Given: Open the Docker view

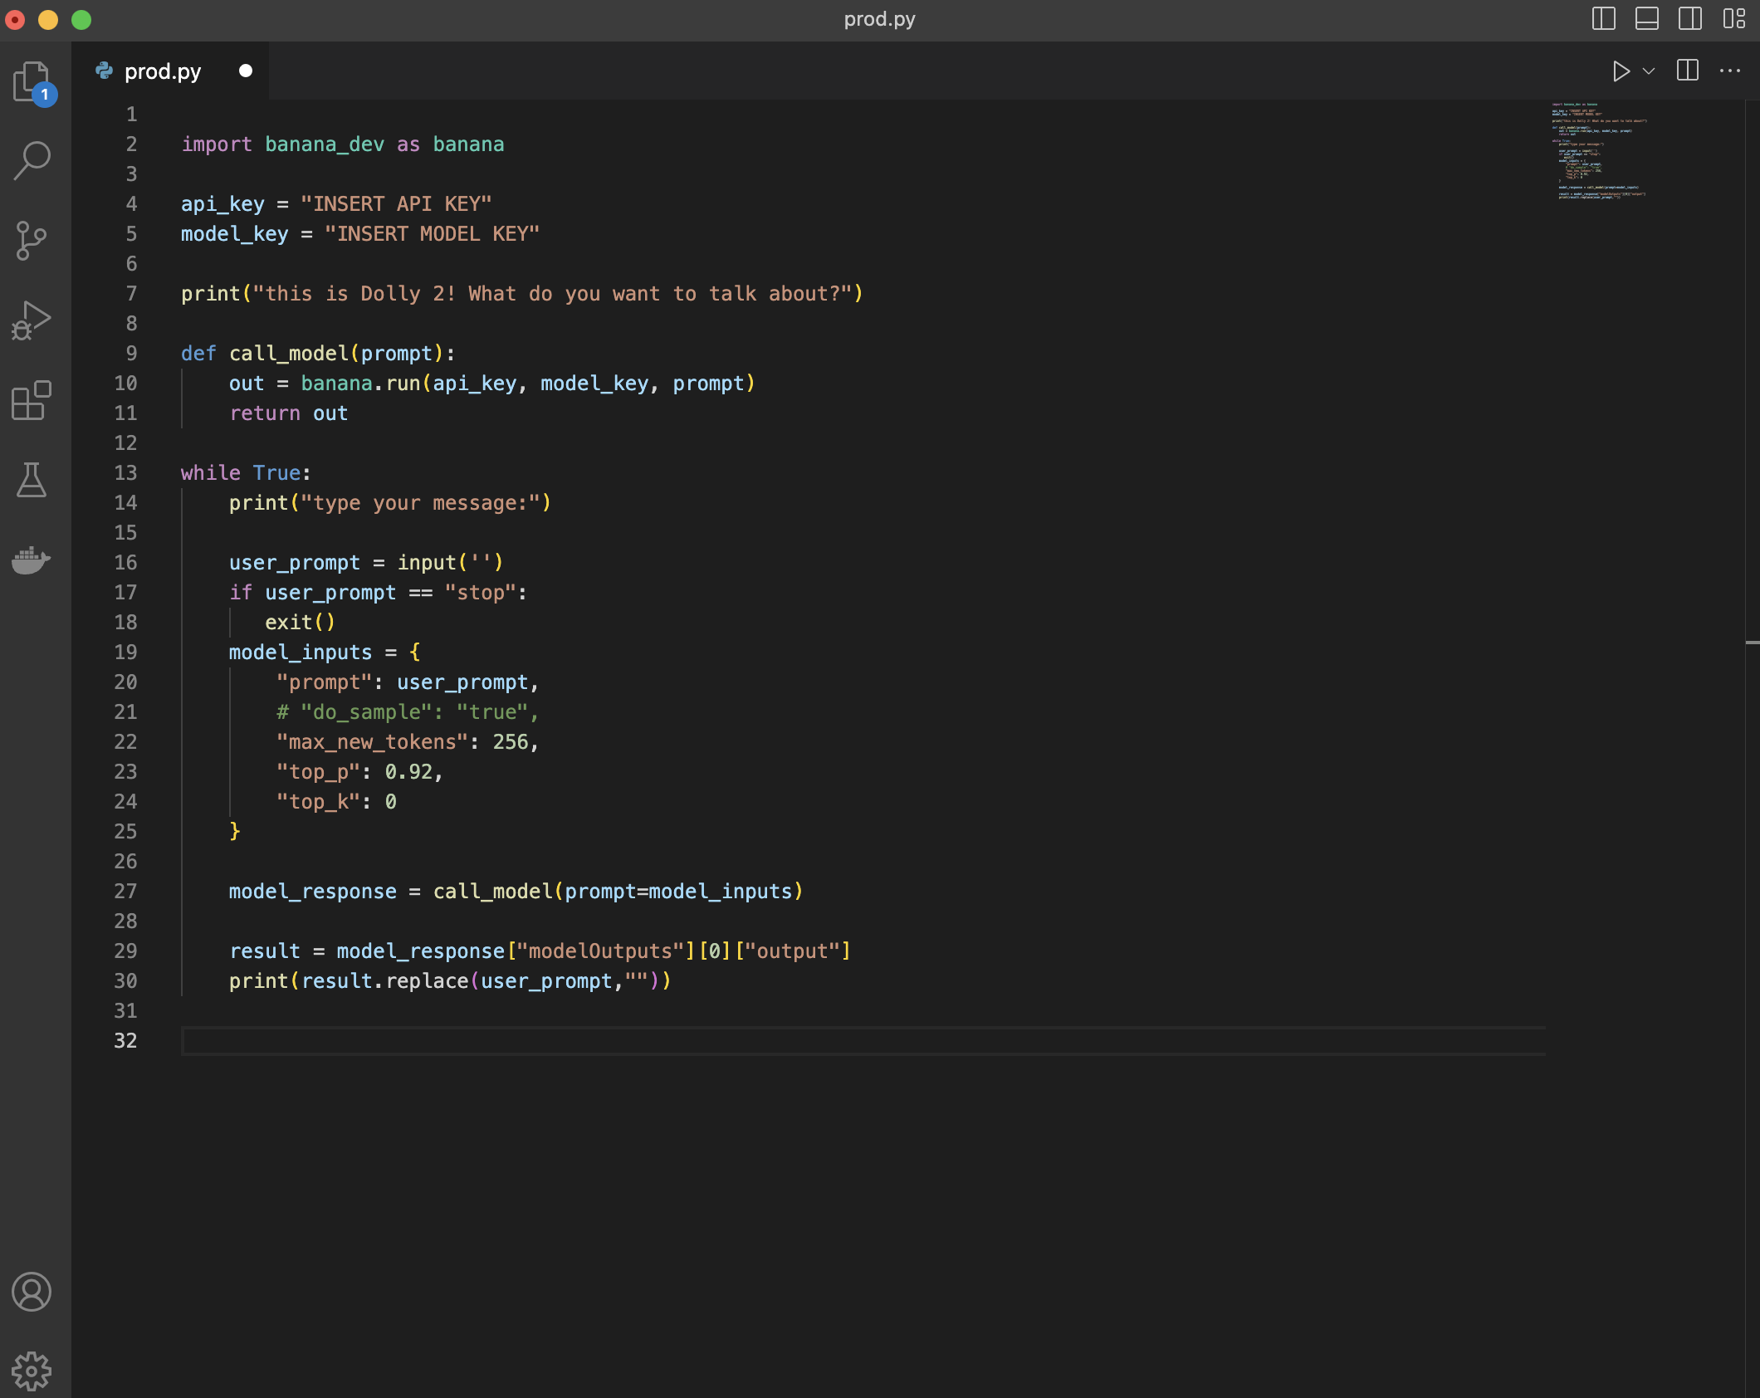Looking at the screenshot, I should point(32,560).
